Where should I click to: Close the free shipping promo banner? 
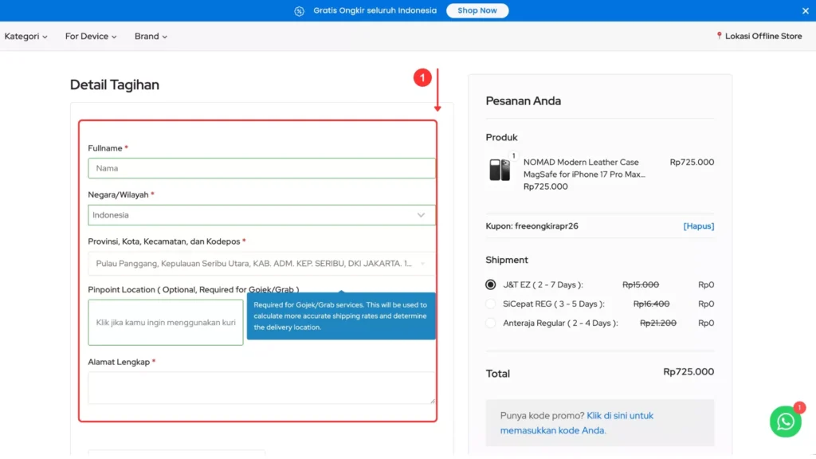(805, 10)
